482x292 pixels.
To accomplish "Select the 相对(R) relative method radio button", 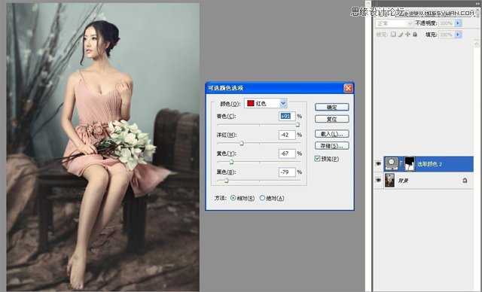I will coord(233,198).
